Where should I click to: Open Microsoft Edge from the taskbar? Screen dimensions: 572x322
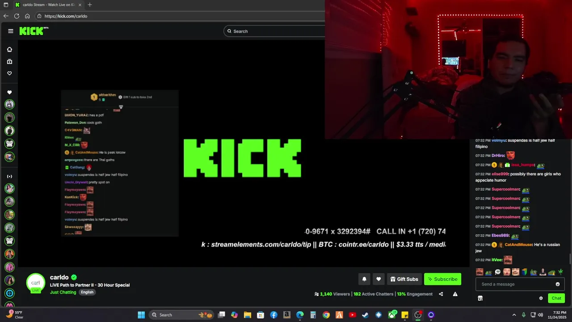(300, 315)
